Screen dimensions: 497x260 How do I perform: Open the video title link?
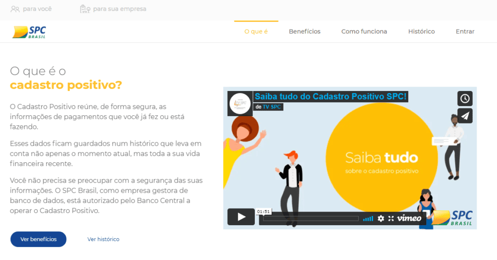click(x=331, y=96)
